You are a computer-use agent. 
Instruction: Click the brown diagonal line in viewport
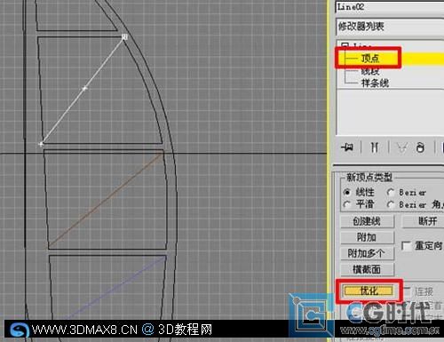[x=105, y=201]
